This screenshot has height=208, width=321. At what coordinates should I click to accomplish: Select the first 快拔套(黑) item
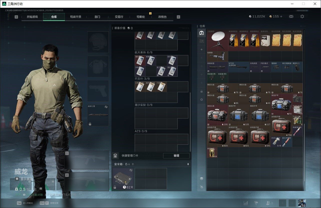point(212,77)
